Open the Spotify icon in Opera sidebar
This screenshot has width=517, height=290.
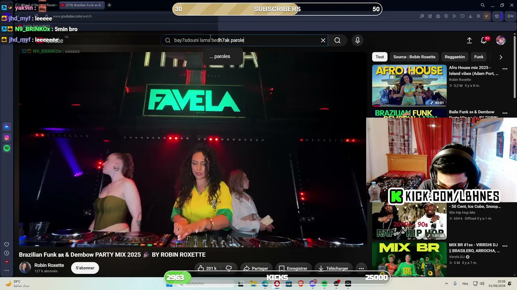tap(6, 149)
